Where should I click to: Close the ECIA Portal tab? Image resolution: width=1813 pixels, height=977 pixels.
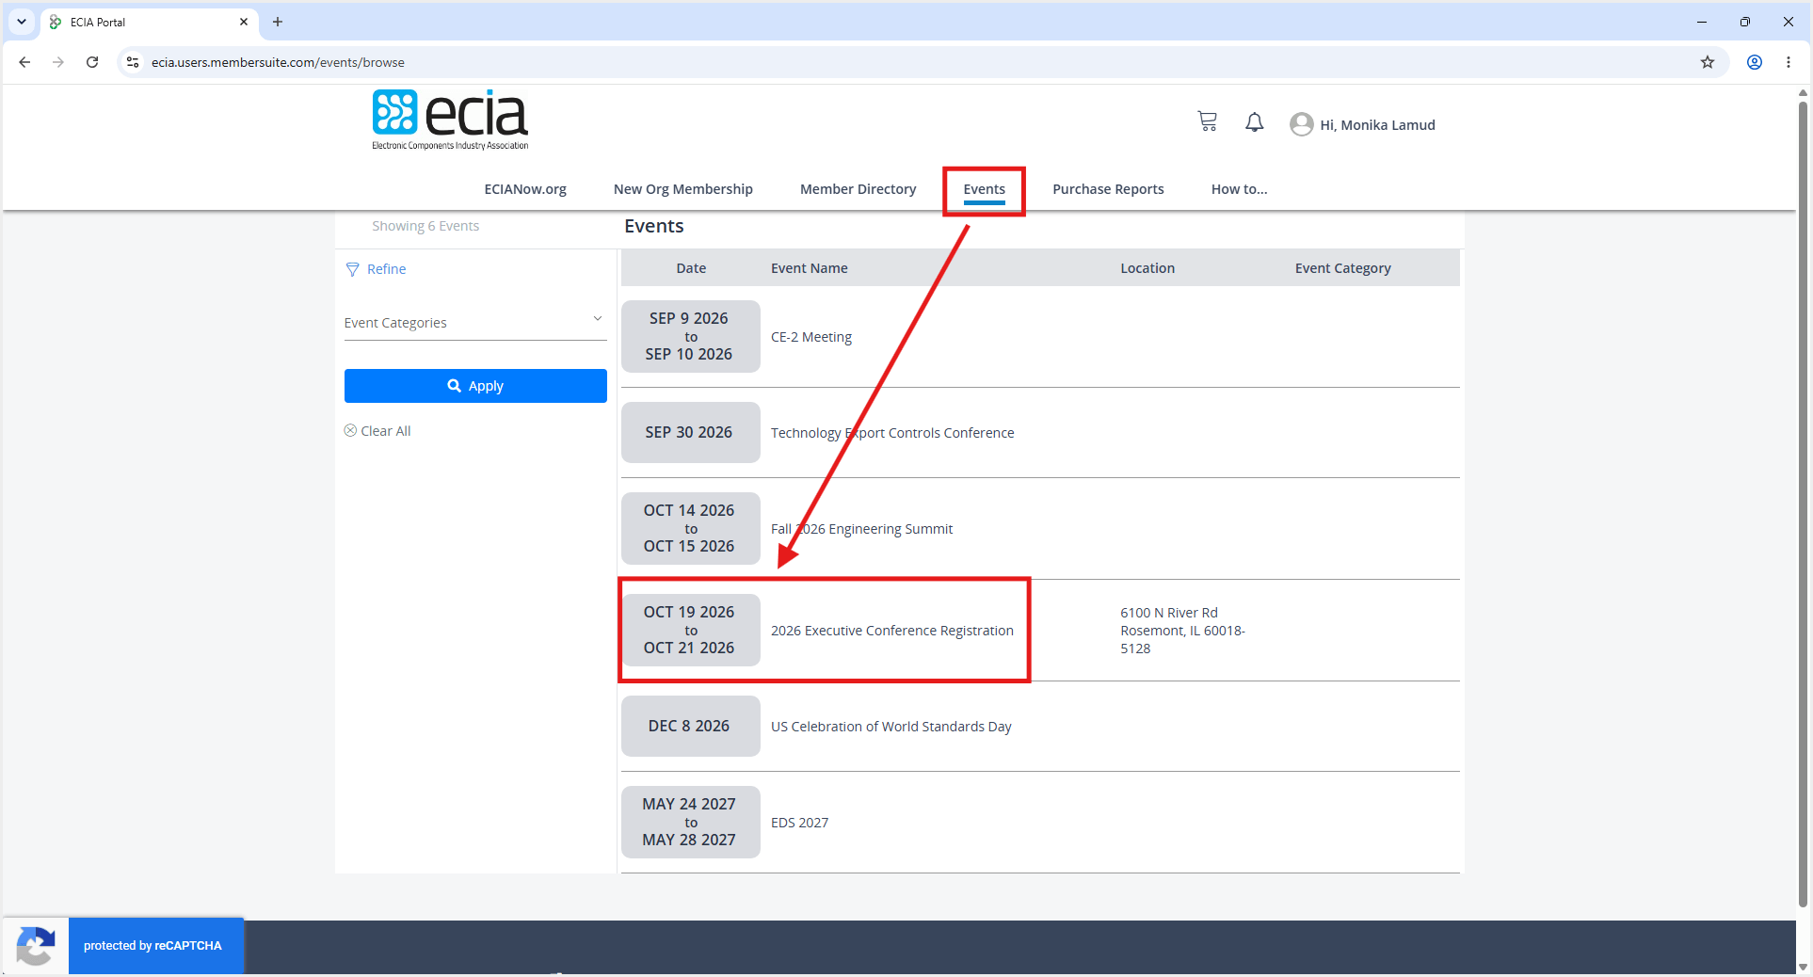(244, 22)
